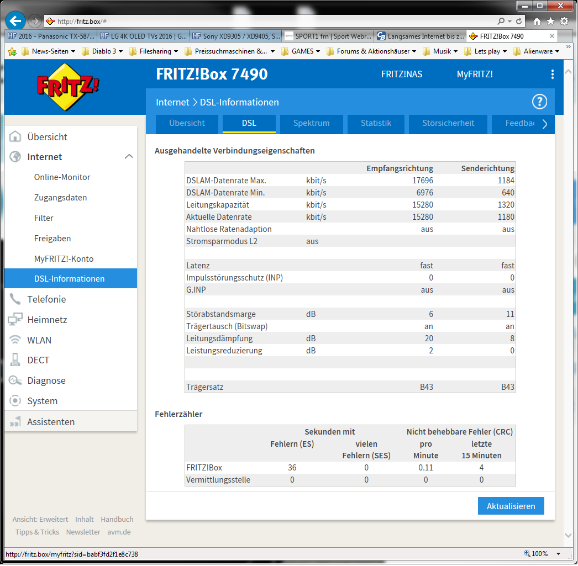Open favorites star icon in toolbar
The width and height of the screenshot is (578, 566).
(x=550, y=22)
